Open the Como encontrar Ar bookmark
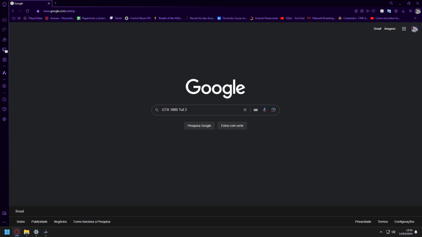This screenshot has height=237, width=422. (385, 18)
